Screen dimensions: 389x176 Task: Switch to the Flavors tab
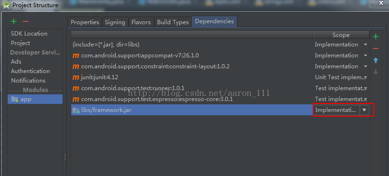141,22
